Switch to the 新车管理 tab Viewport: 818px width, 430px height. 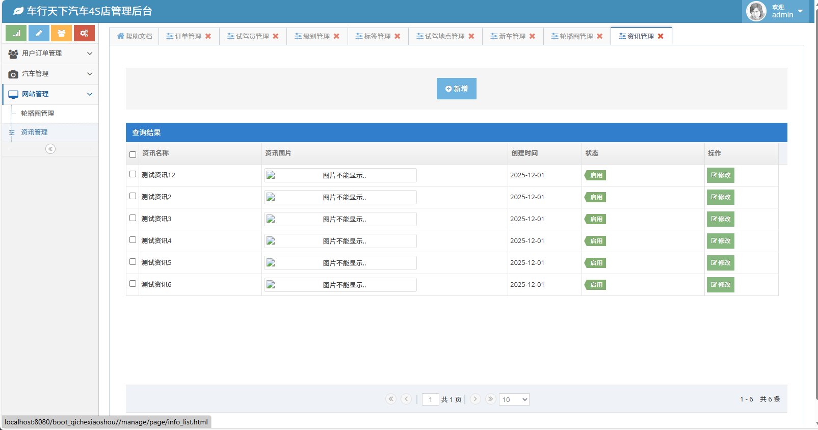coord(511,36)
